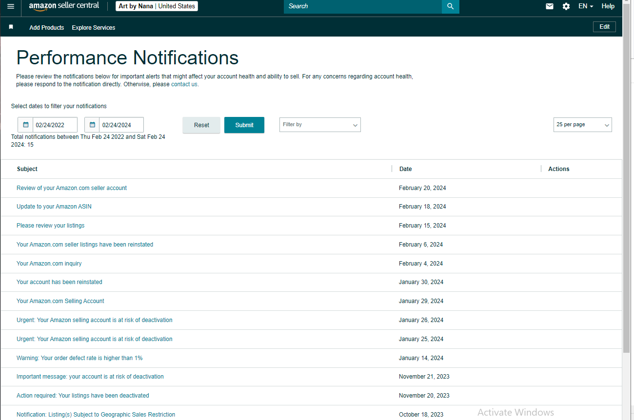
Task: Open Geographic Sales Restriction notification
Action: (x=96, y=415)
